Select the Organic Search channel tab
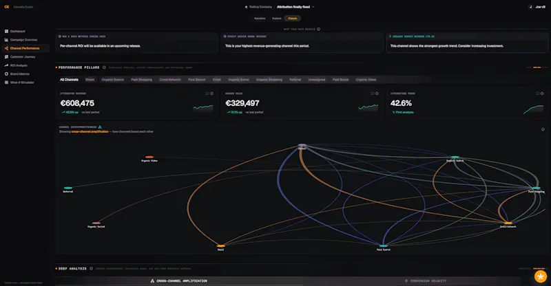 pos(113,80)
